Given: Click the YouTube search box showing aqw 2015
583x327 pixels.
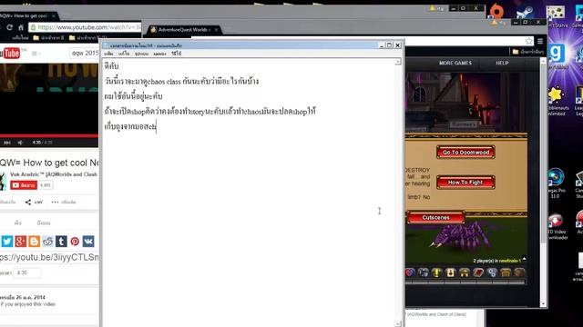Looking at the screenshot, I should click(x=85, y=54).
